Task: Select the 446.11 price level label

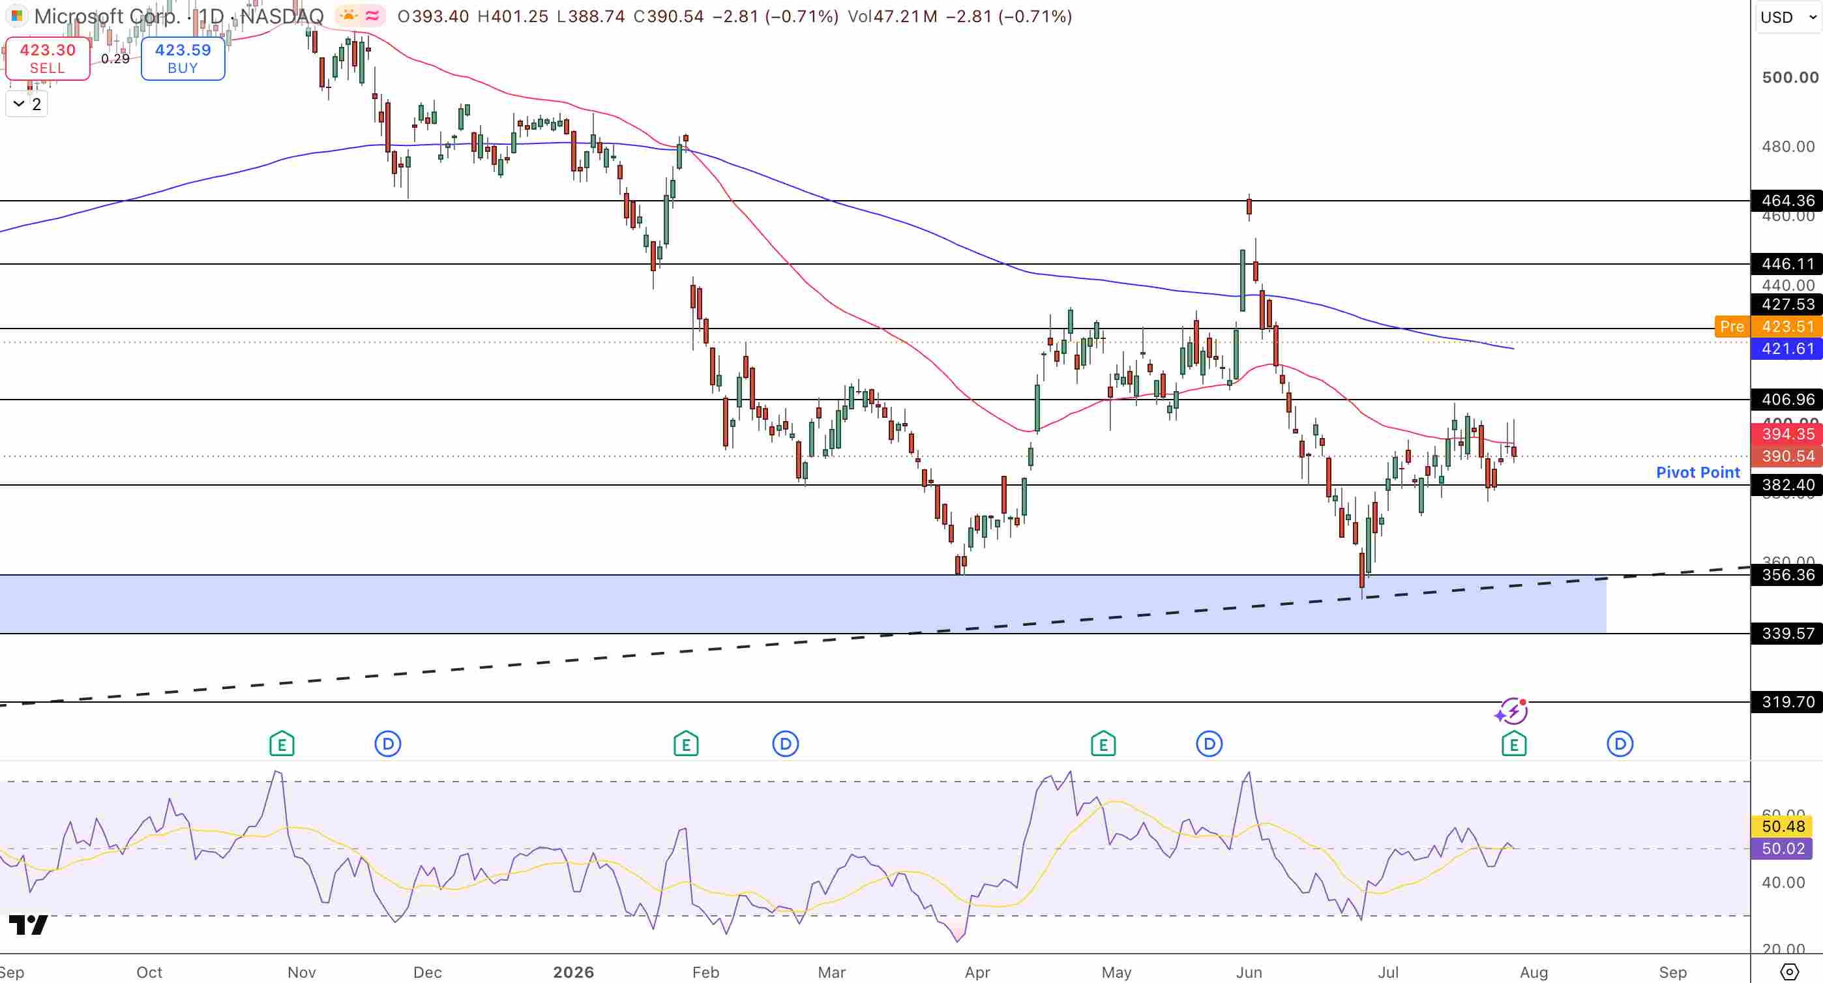Action: point(1787,263)
